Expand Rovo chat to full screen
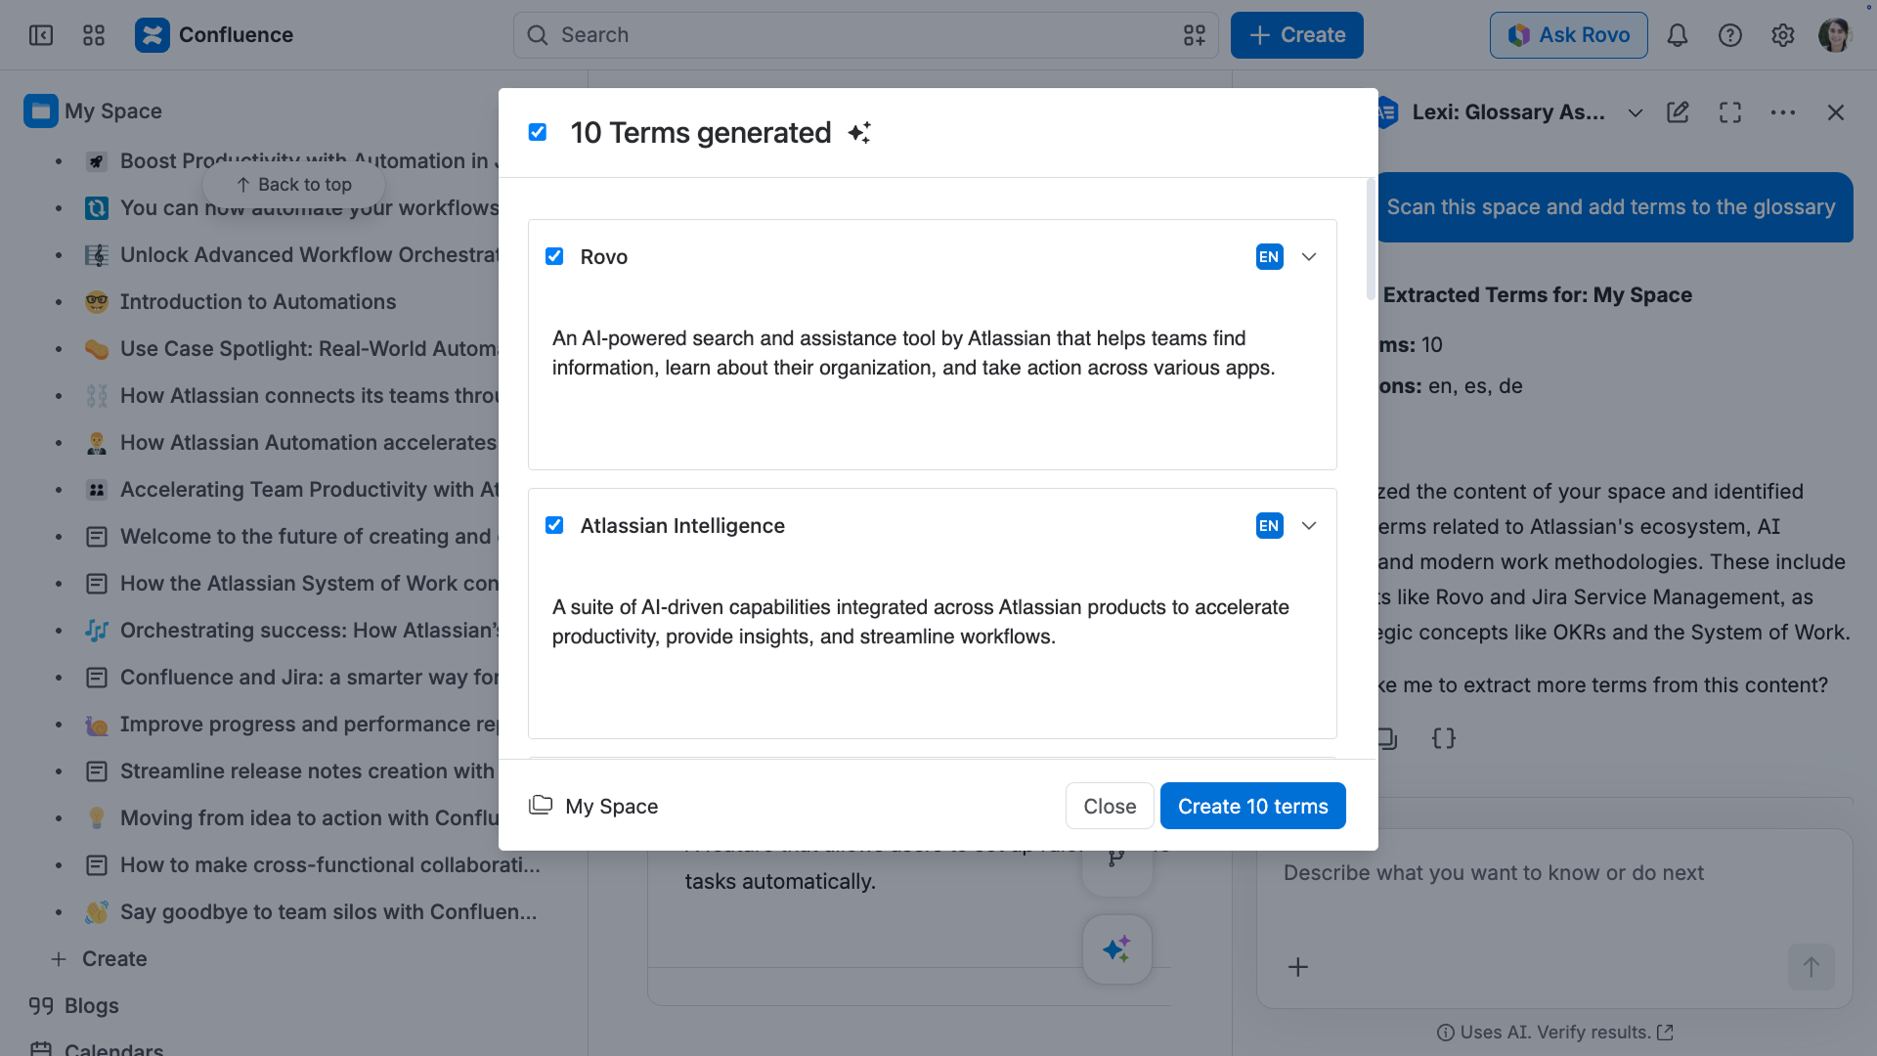The width and height of the screenshot is (1877, 1056). click(x=1730, y=112)
